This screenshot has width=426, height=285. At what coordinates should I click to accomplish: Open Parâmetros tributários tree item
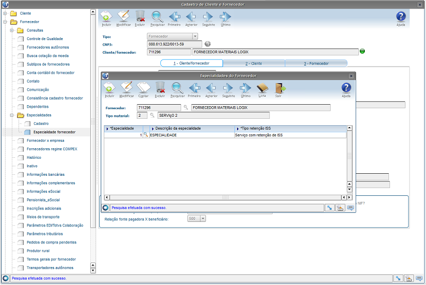pyautogui.click(x=45, y=234)
